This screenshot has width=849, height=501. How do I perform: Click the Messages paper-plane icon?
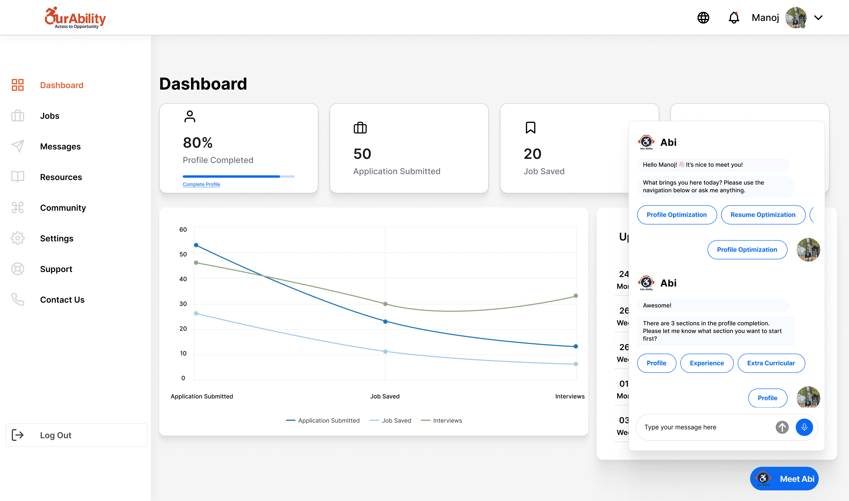18,146
